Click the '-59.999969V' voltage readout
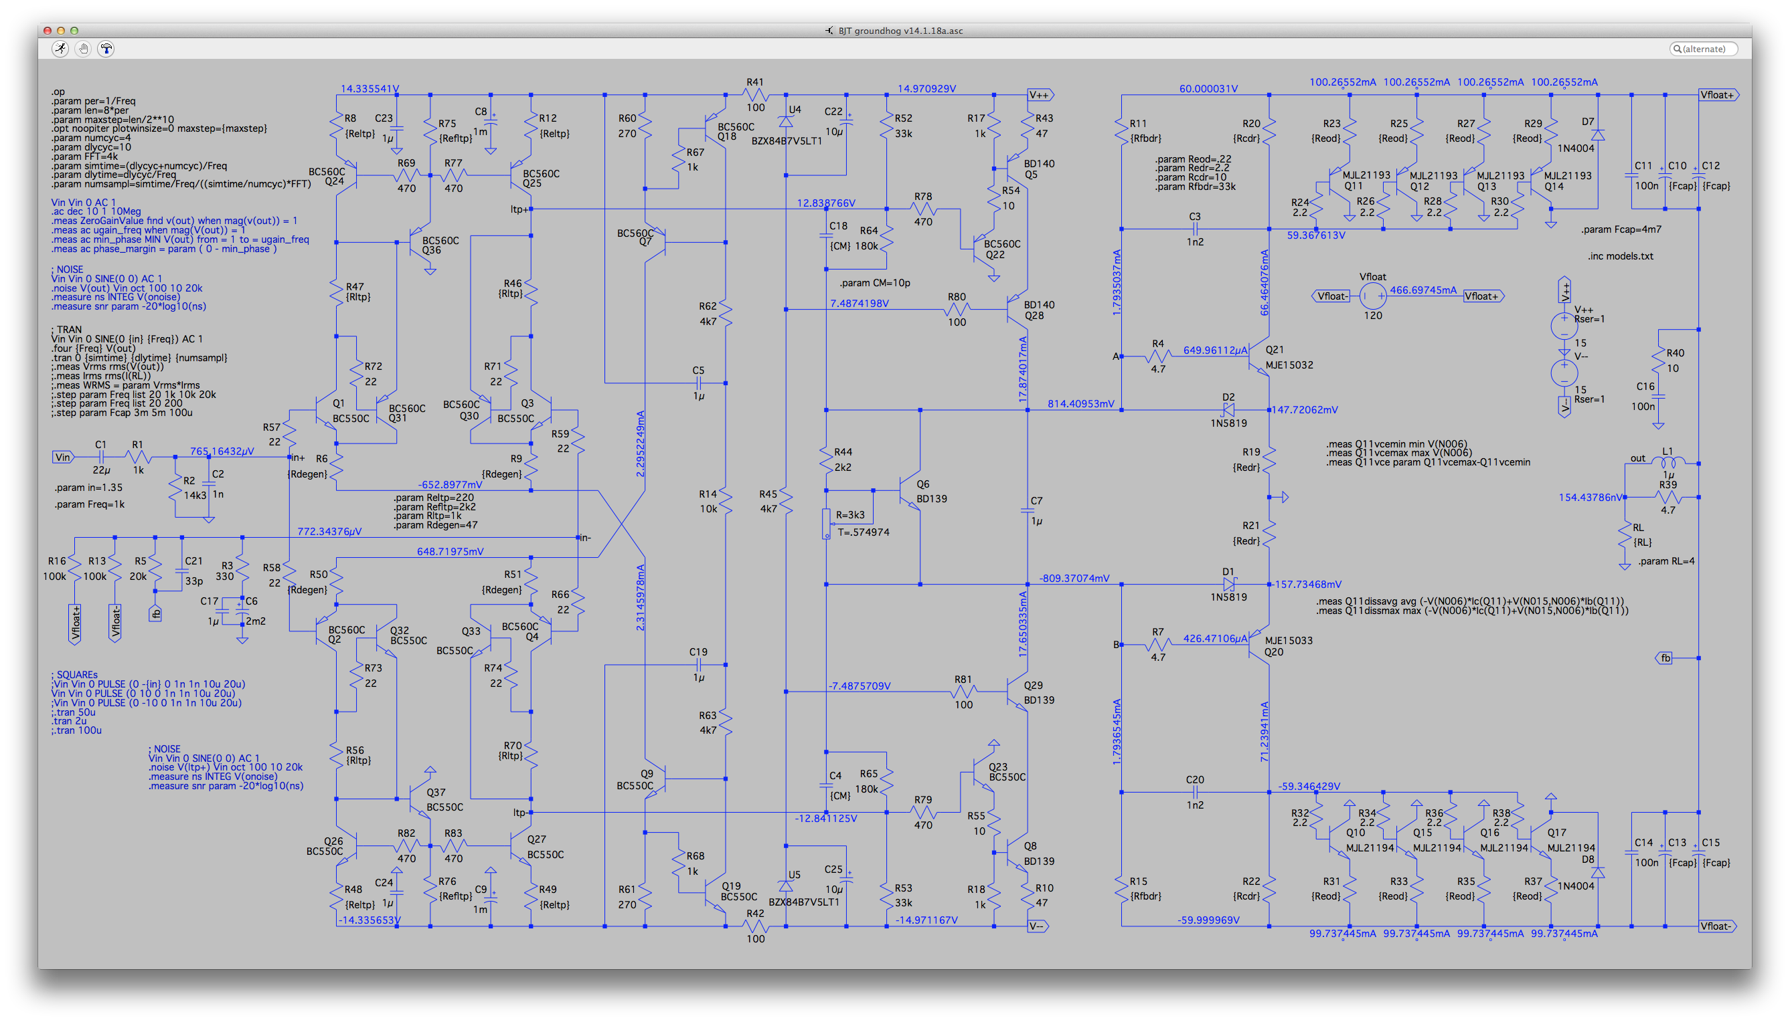The image size is (1790, 1022). pyautogui.click(x=1208, y=920)
